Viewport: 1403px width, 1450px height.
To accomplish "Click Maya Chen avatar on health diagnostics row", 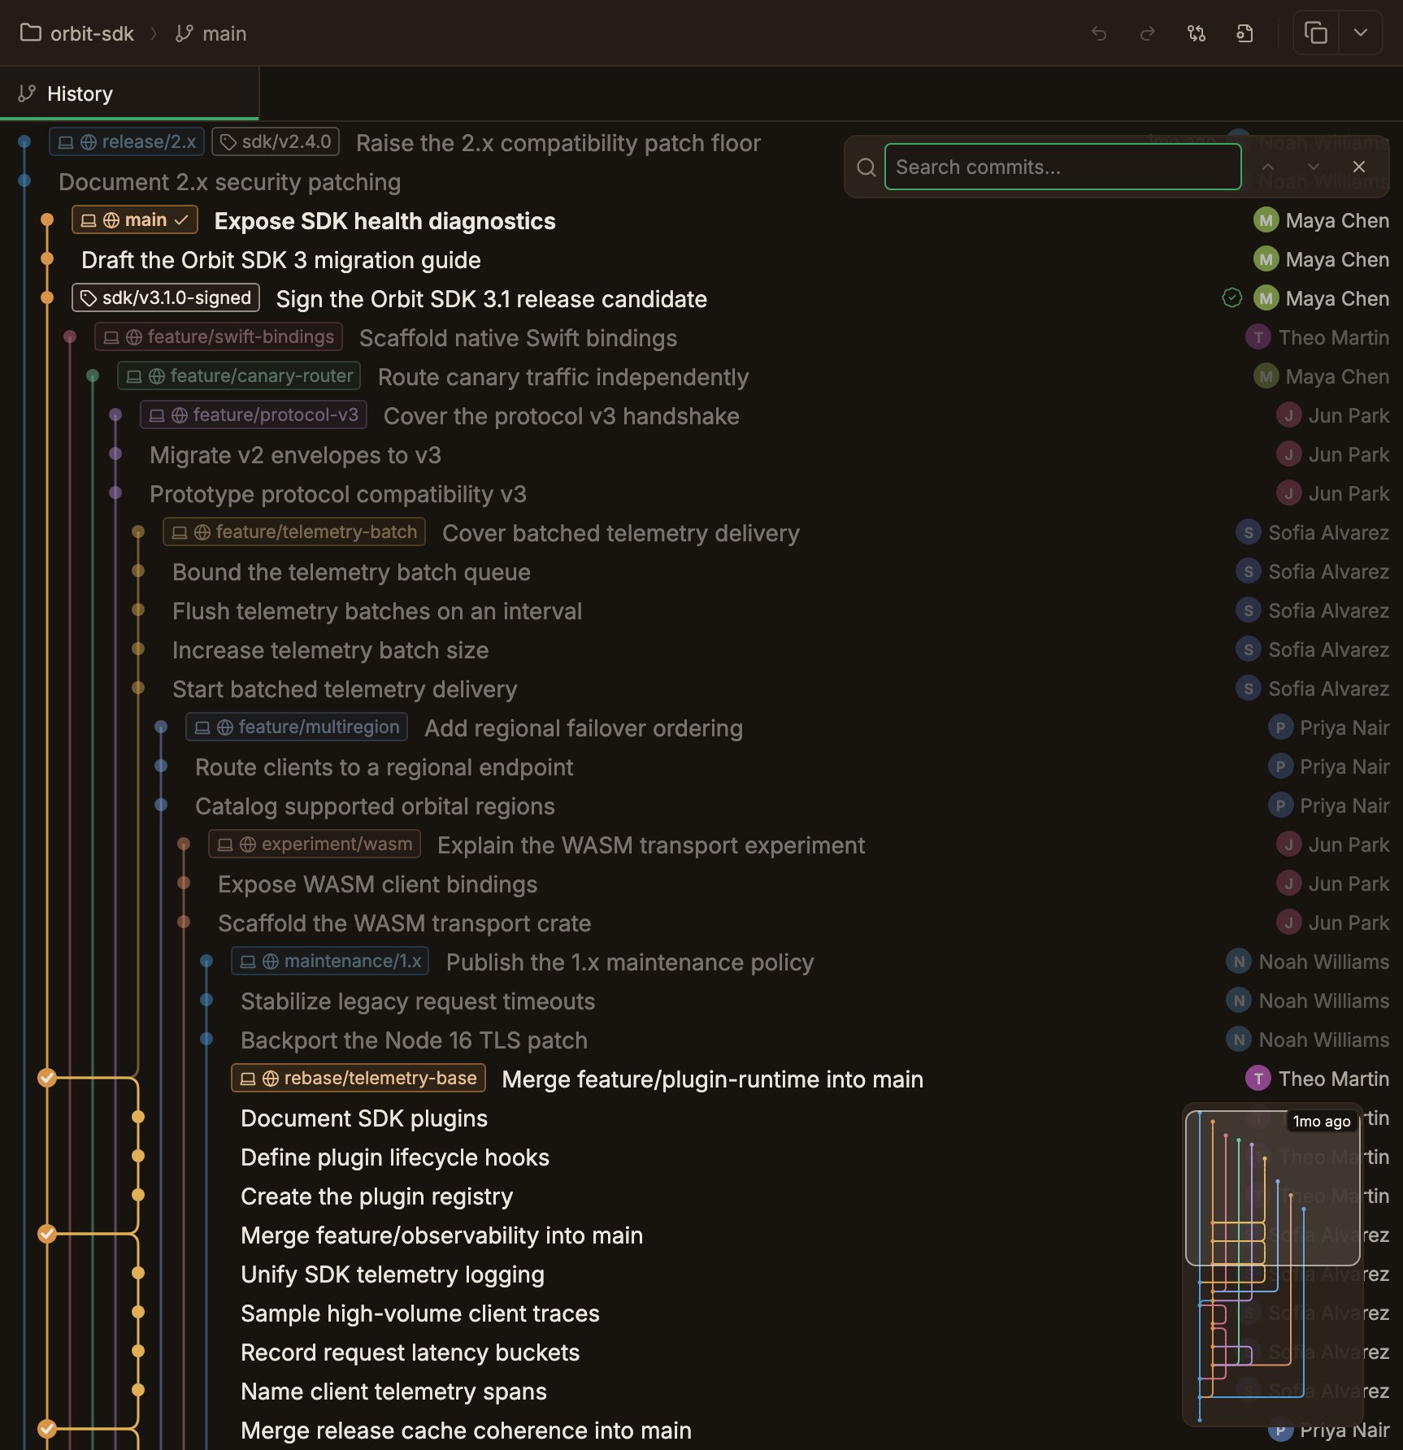I will [x=1266, y=220].
